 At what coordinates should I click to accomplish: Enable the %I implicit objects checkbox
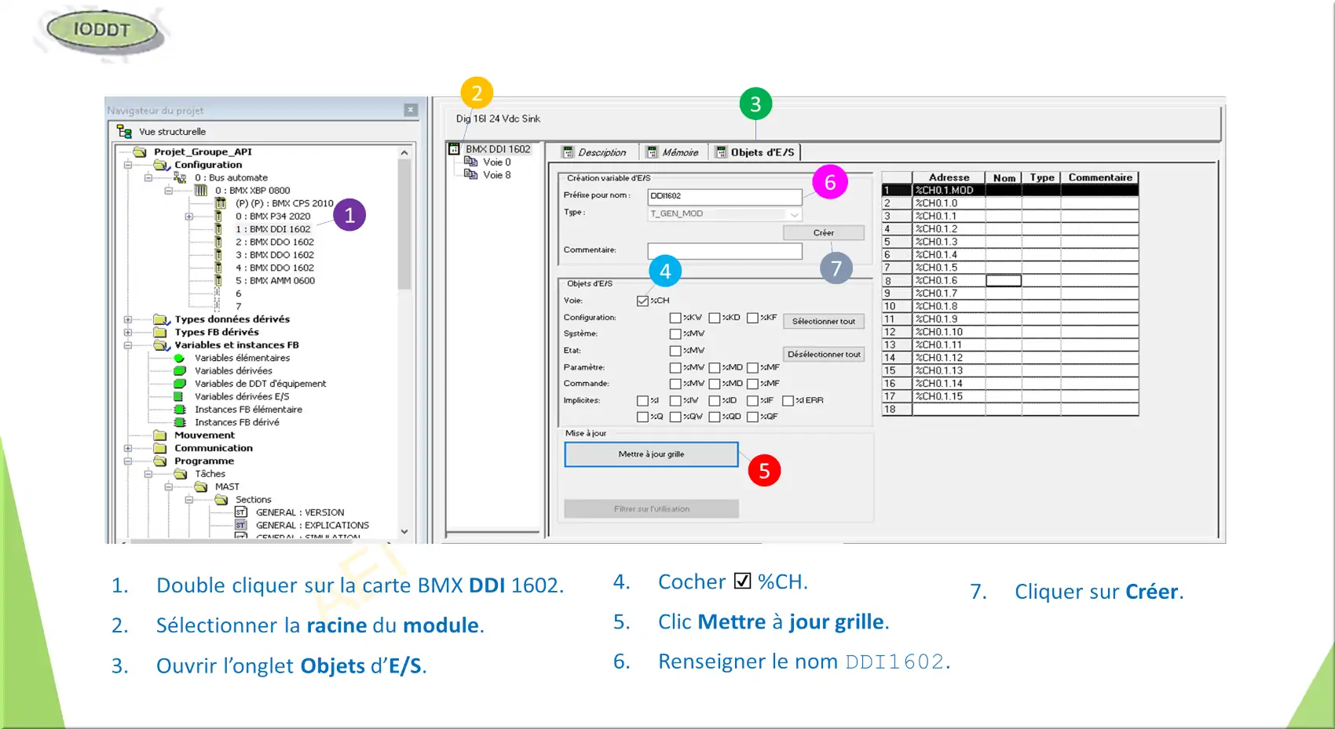click(x=642, y=400)
